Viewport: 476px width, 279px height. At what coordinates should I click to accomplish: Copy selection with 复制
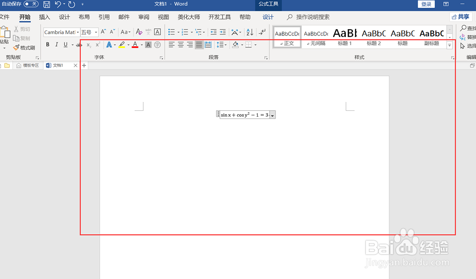click(22, 39)
